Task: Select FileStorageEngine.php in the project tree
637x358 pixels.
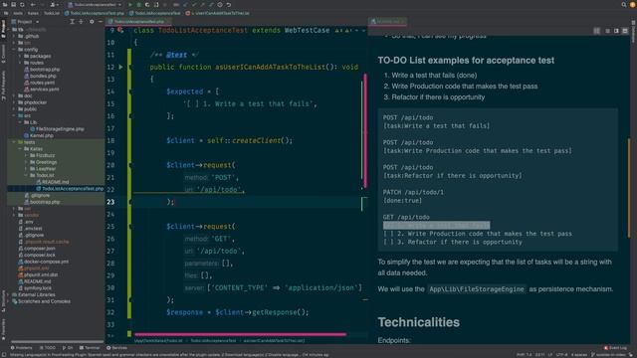Action: [x=57, y=129]
